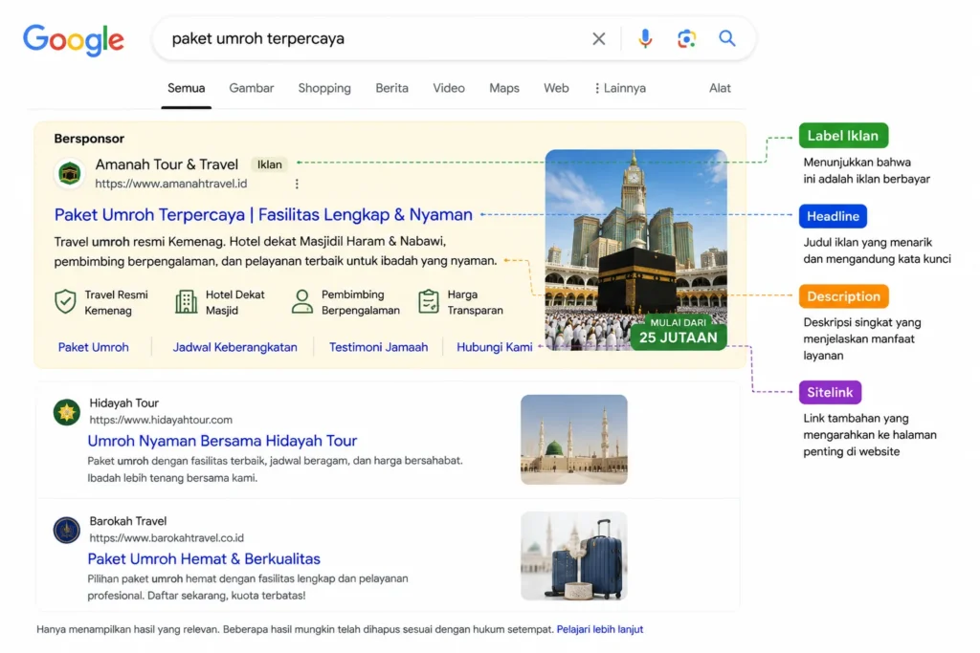The image size is (980, 653).
Task: Click the Pembimbing Berpengalaman person icon
Action: click(x=301, y=301)
